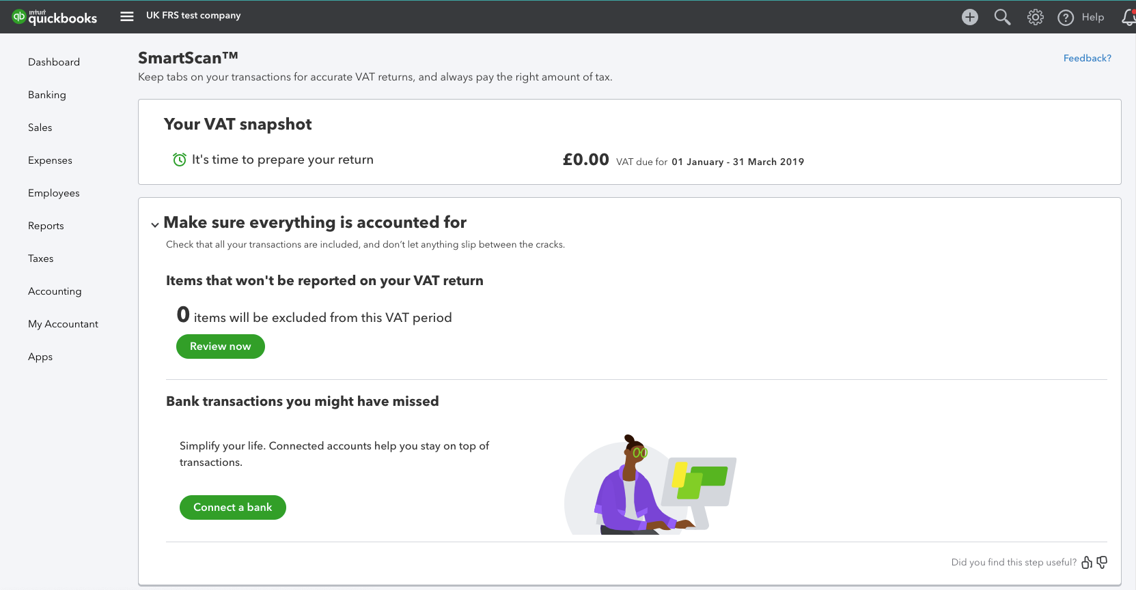Image resolution: width=1136 pixels, height=590 pixels.
Task: View notifications bell icon
Action: [x=1128, y=17]
